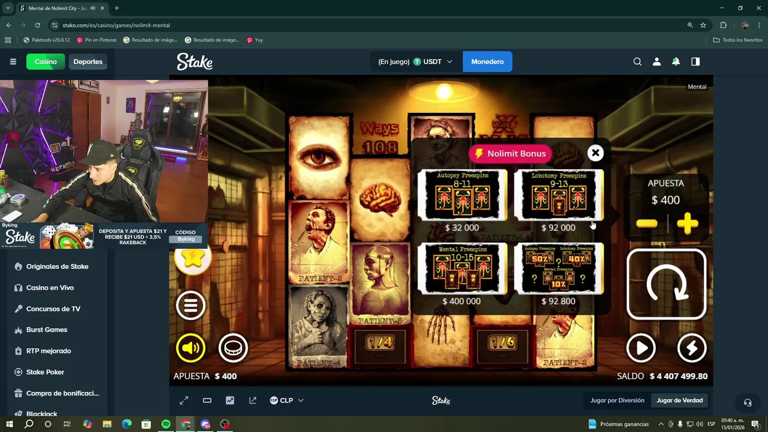Expand the CLP display currency dropdown
The height and width of the screenshot is (432, 768).
coord(287,400)
